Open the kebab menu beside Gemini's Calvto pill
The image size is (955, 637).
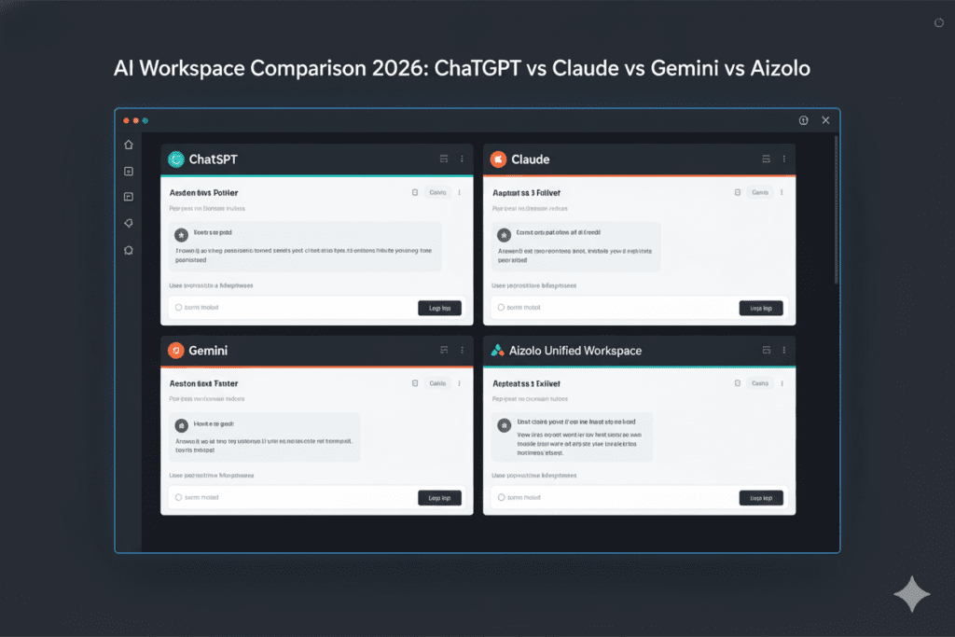pyautogui.click(x=461, y=382)
